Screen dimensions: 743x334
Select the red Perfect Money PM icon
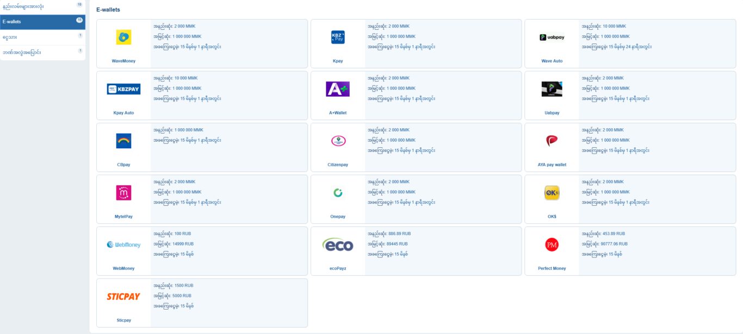[x=552, y=245]
